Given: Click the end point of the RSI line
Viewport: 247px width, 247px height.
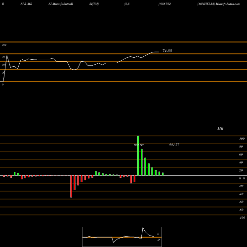Looking at the screenshot, I should [159, 52].
